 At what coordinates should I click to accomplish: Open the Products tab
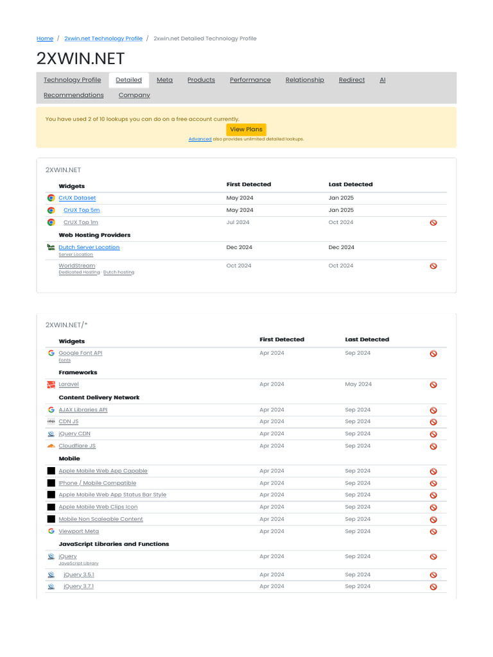coord(201,80)
